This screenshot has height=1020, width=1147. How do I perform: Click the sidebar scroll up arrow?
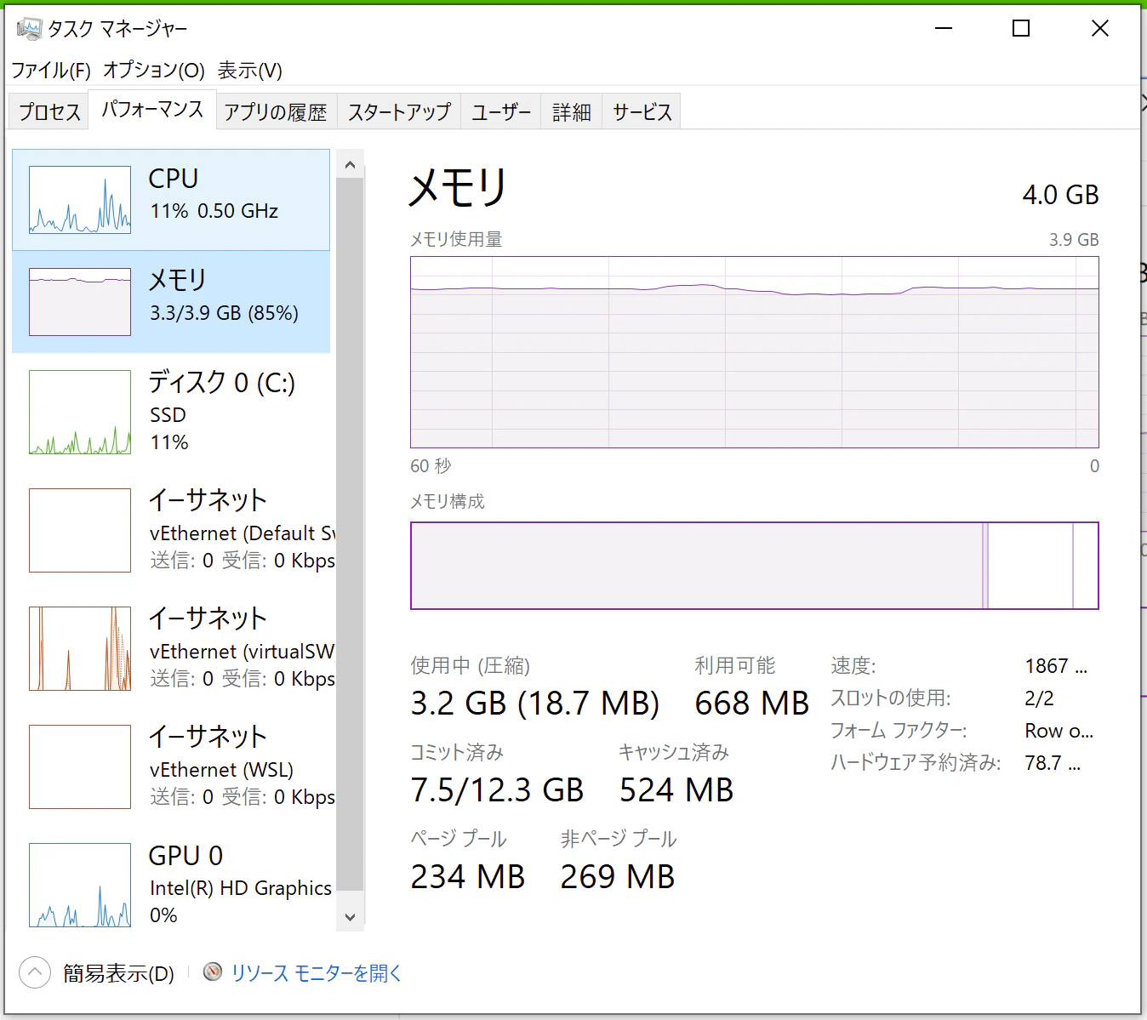350,165
